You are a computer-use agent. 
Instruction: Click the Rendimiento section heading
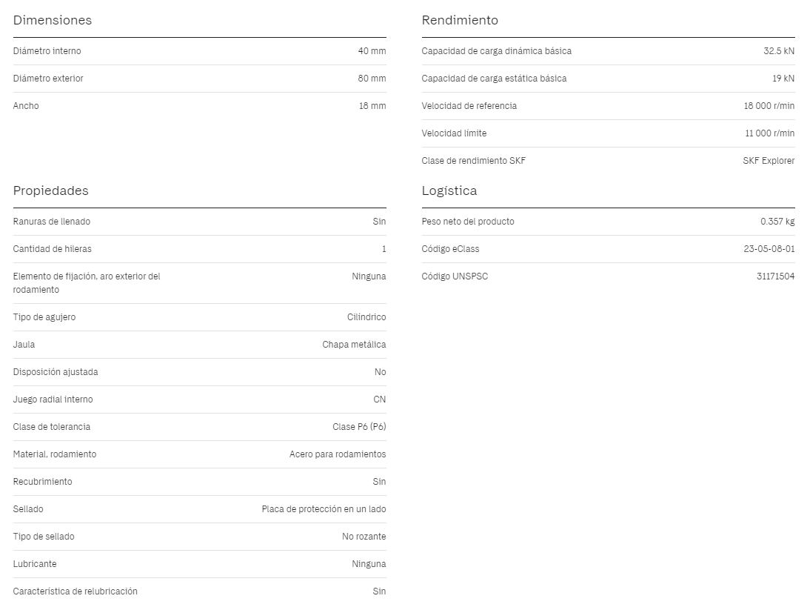[x=460, y=20]
